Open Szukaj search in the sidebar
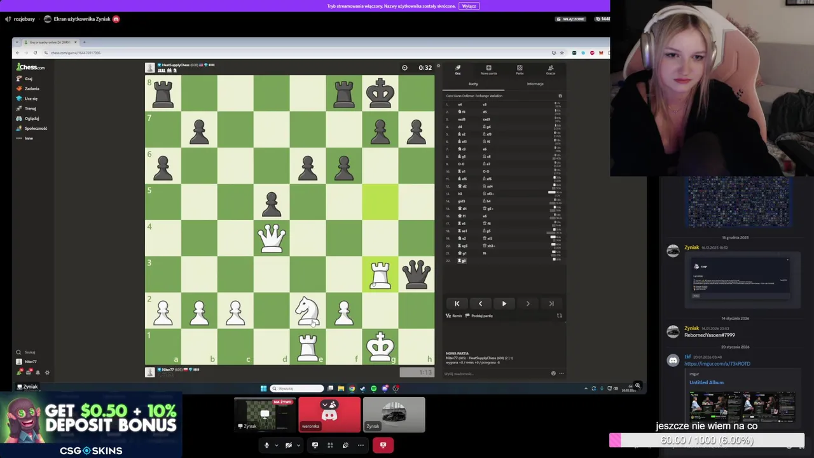Viewport: 814px width, 458px height. [26, 352]
